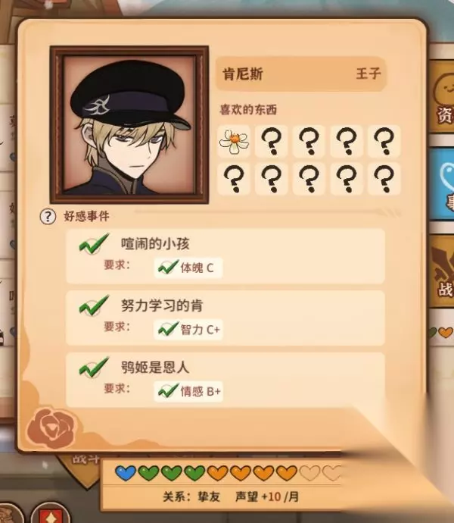Click the 肯尼斯 王子 name banner
The width and height of the screenshot is (454, 523).
pos(301,74)
